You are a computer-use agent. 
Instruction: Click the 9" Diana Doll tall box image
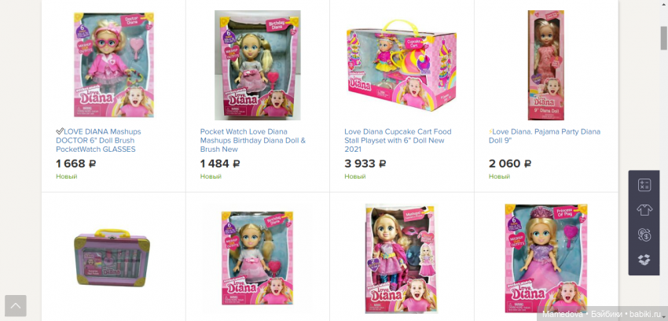(x=545, y=65)
